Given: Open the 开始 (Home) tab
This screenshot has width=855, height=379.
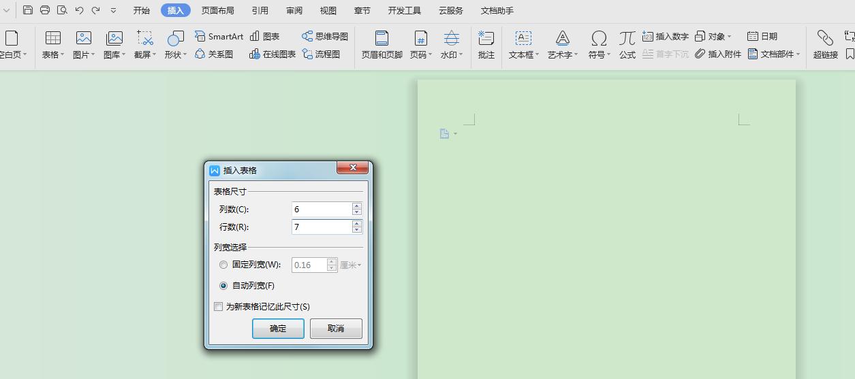Looking at the screenshot, I should [x=142, y=10].
